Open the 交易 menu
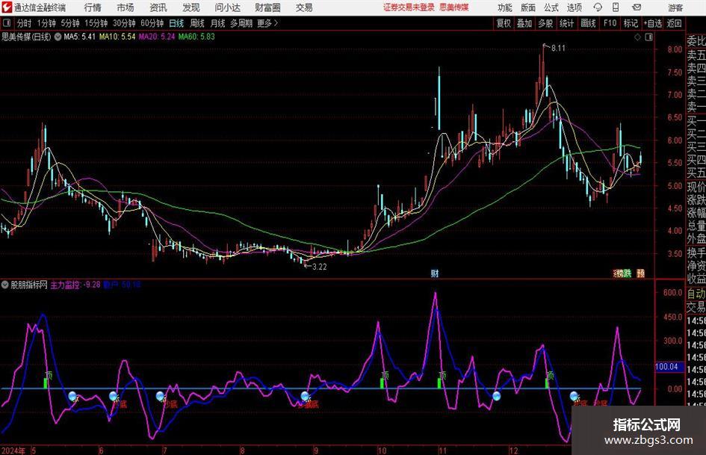Screen dimensions: 706x455 304,7
